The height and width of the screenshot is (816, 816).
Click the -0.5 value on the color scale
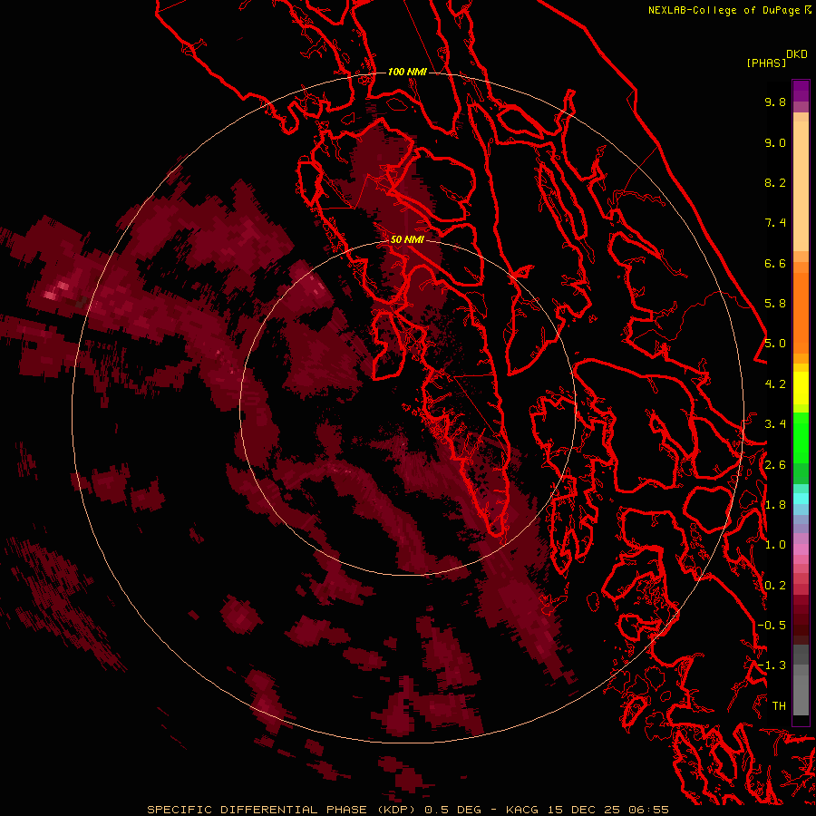coord(772,626)
